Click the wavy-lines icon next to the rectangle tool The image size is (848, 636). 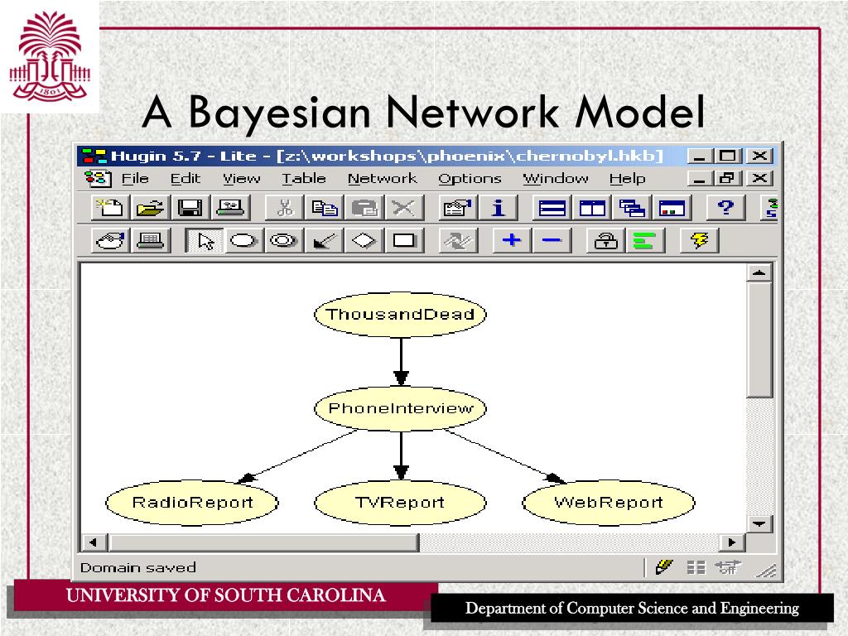tap(457, 241)
